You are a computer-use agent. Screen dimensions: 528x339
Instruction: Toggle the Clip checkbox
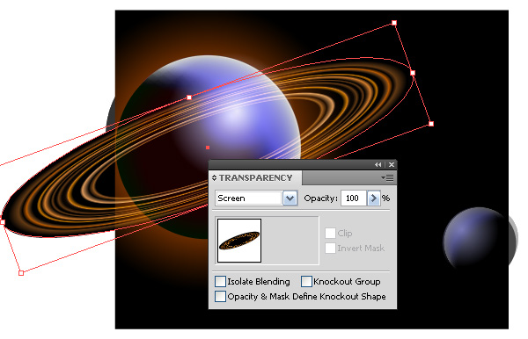click(330, 233)
